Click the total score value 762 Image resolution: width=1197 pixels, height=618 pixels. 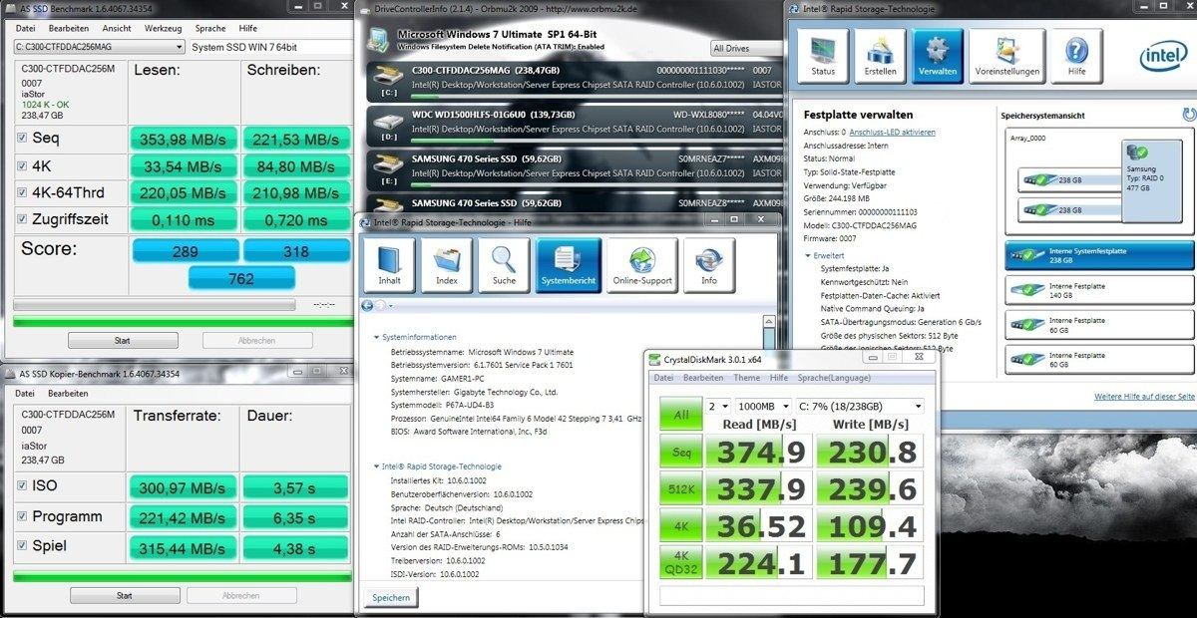pyautogui.click(x=240, y=279)
